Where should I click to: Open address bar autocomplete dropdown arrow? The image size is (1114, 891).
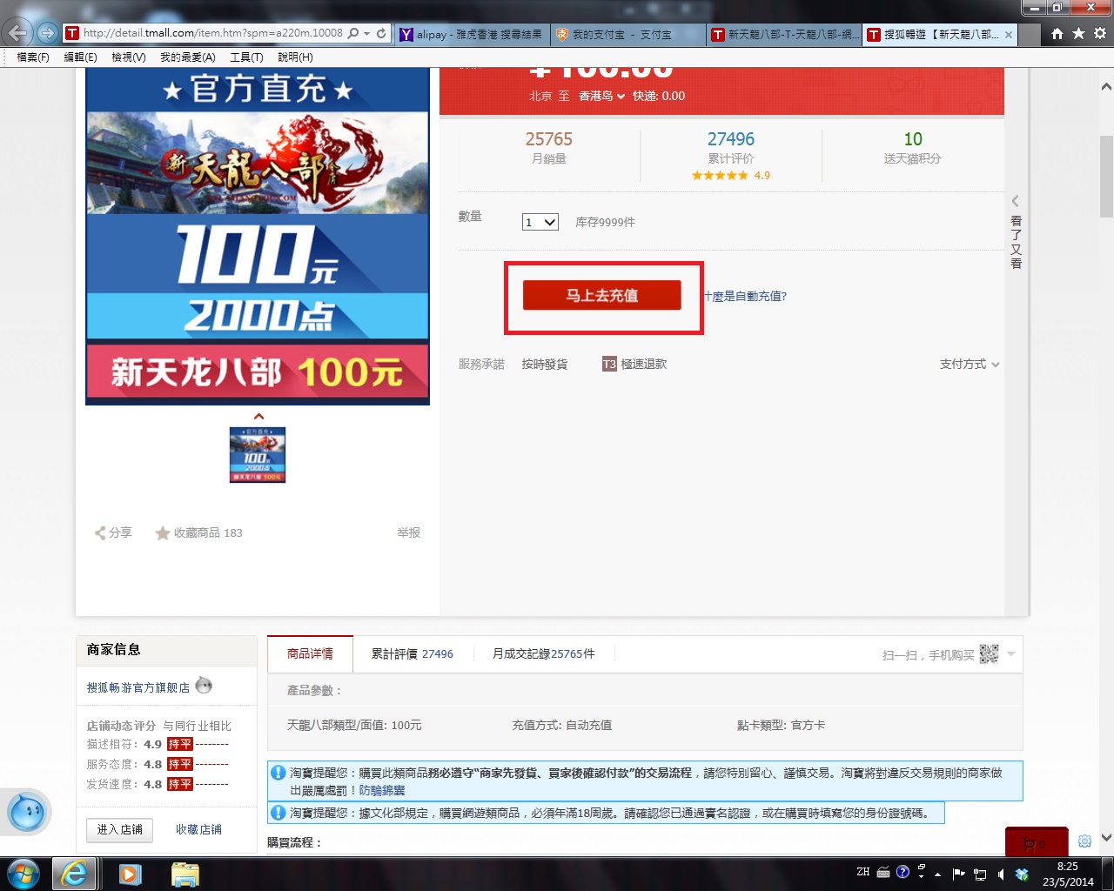click(367, 33)
